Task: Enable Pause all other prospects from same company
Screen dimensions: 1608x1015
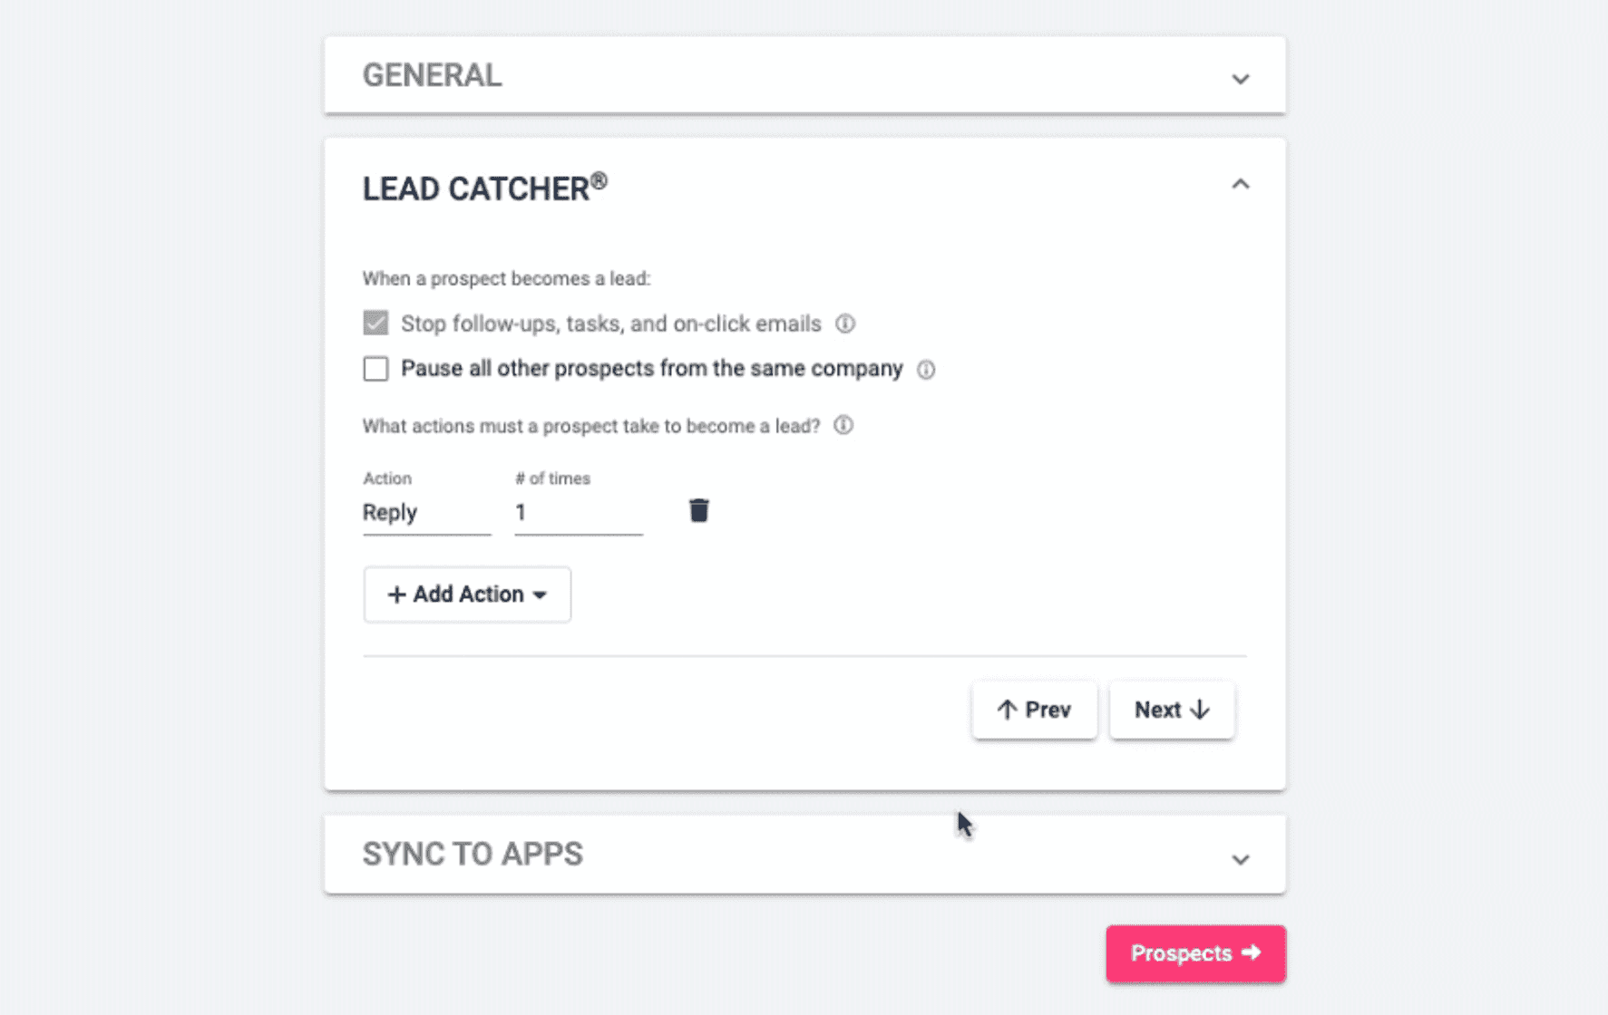Action: (x=375, y=369)
